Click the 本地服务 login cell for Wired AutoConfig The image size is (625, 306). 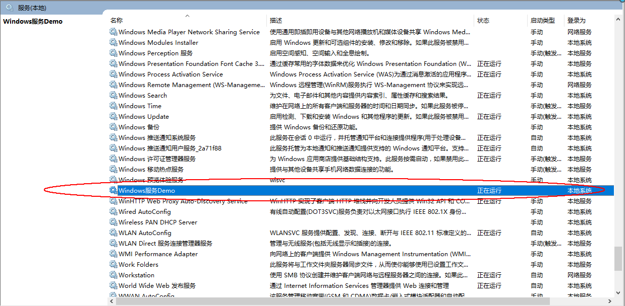click(580, 211)
